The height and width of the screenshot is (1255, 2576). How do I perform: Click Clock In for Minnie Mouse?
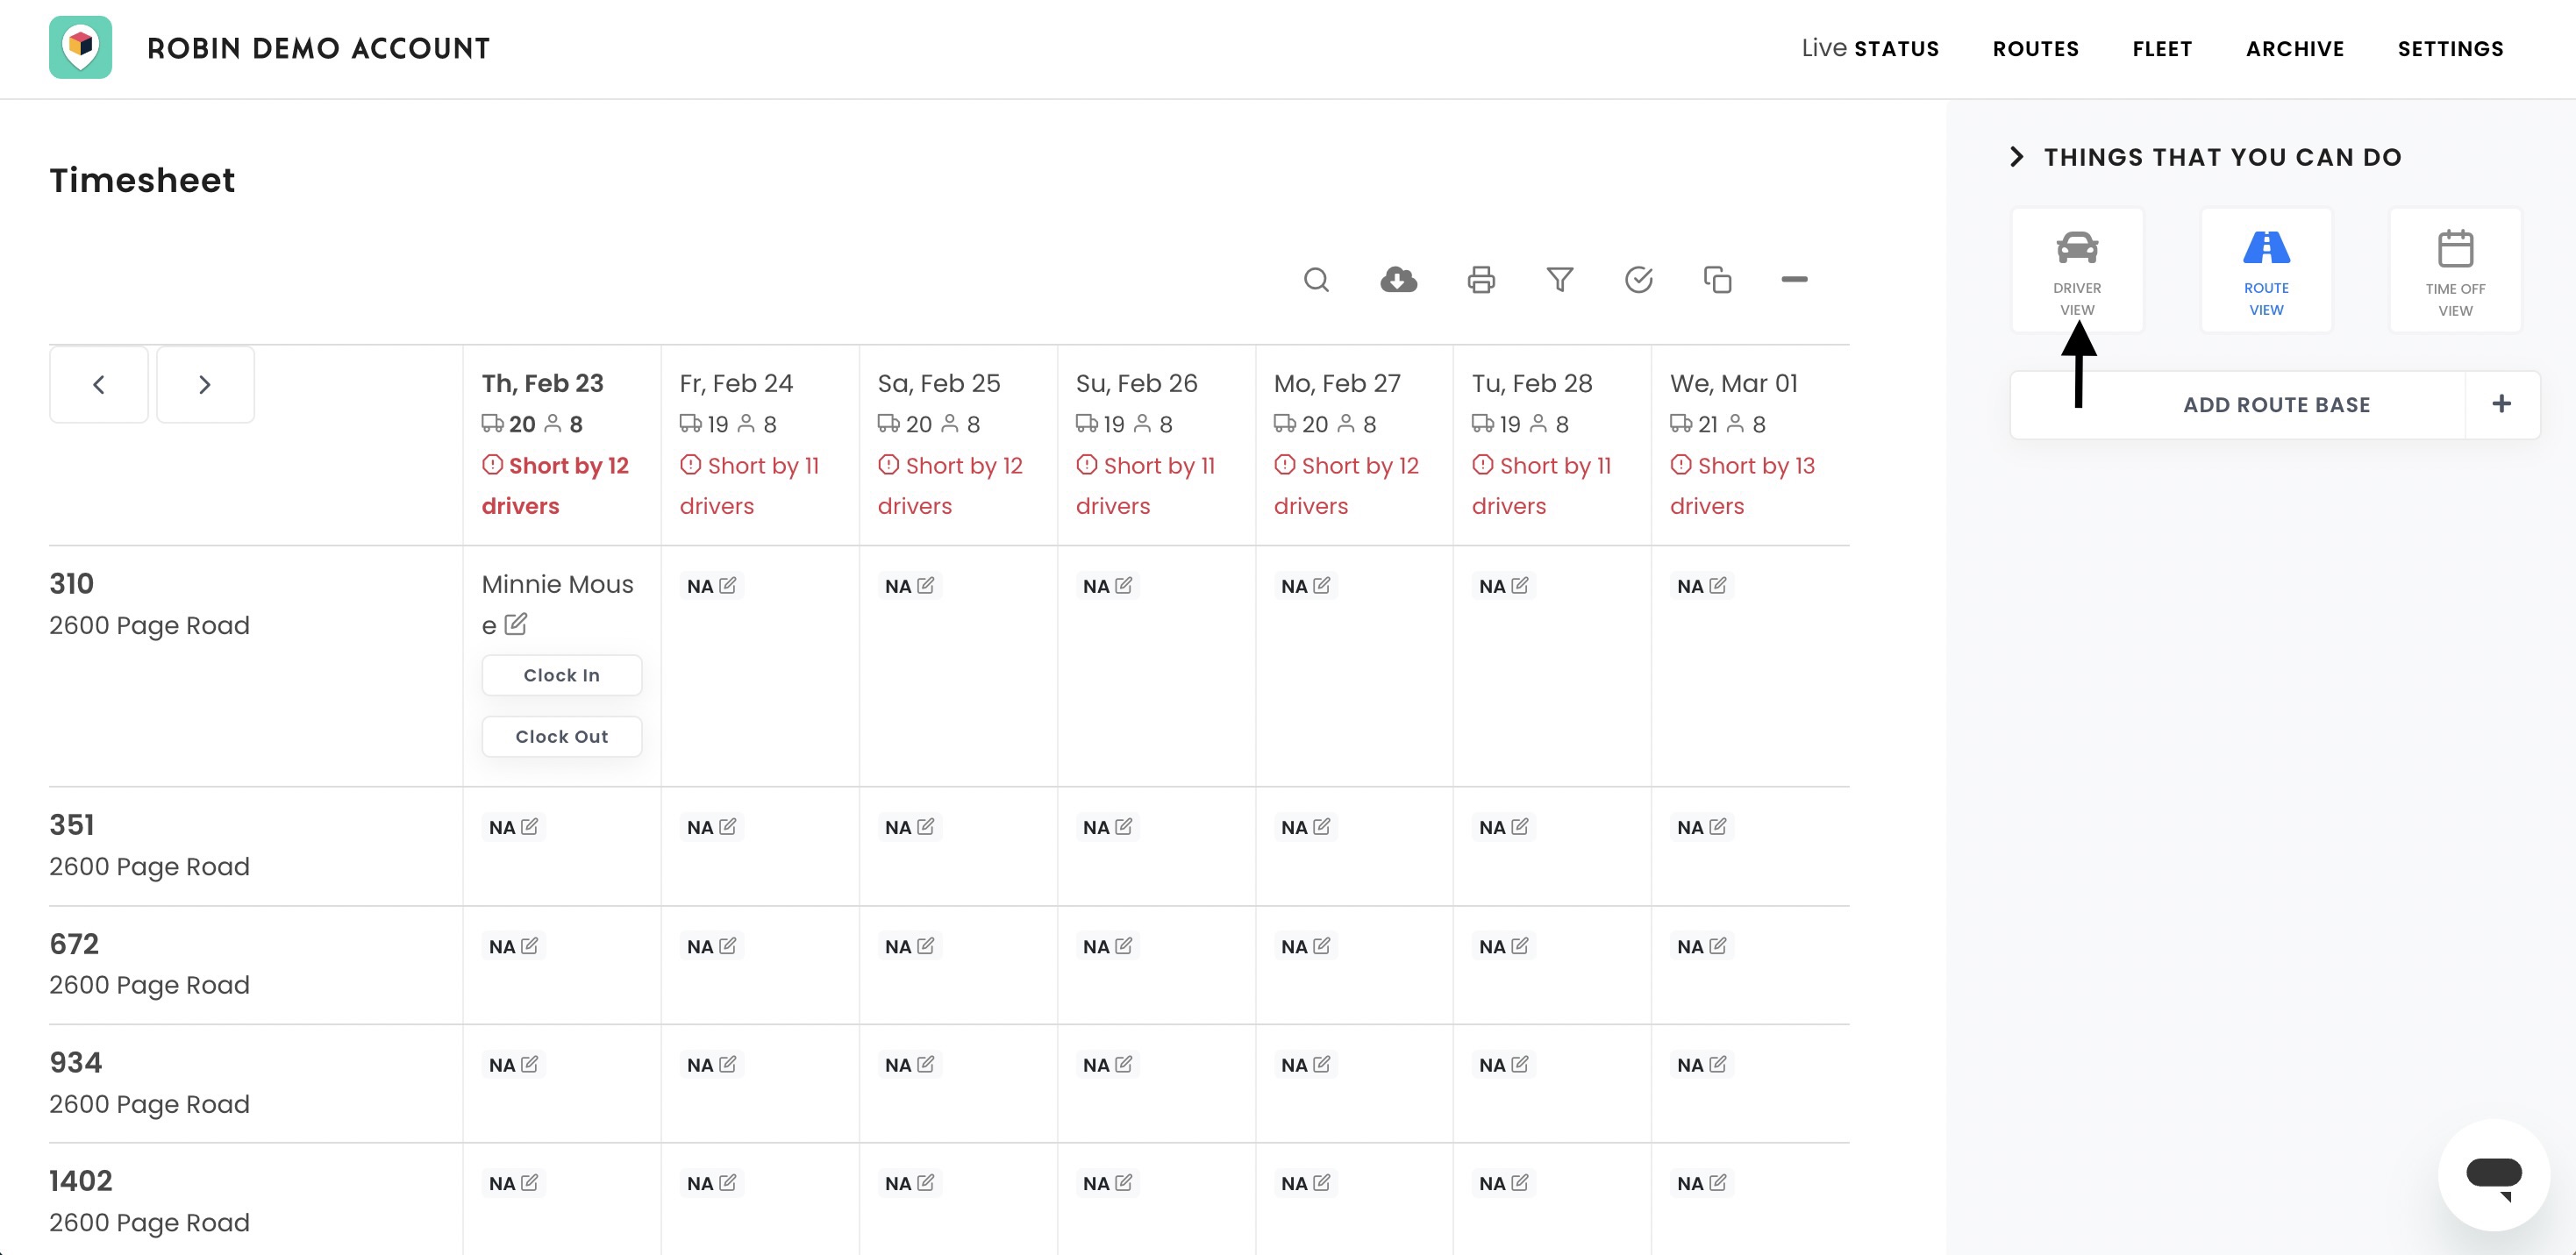[562, 675]
